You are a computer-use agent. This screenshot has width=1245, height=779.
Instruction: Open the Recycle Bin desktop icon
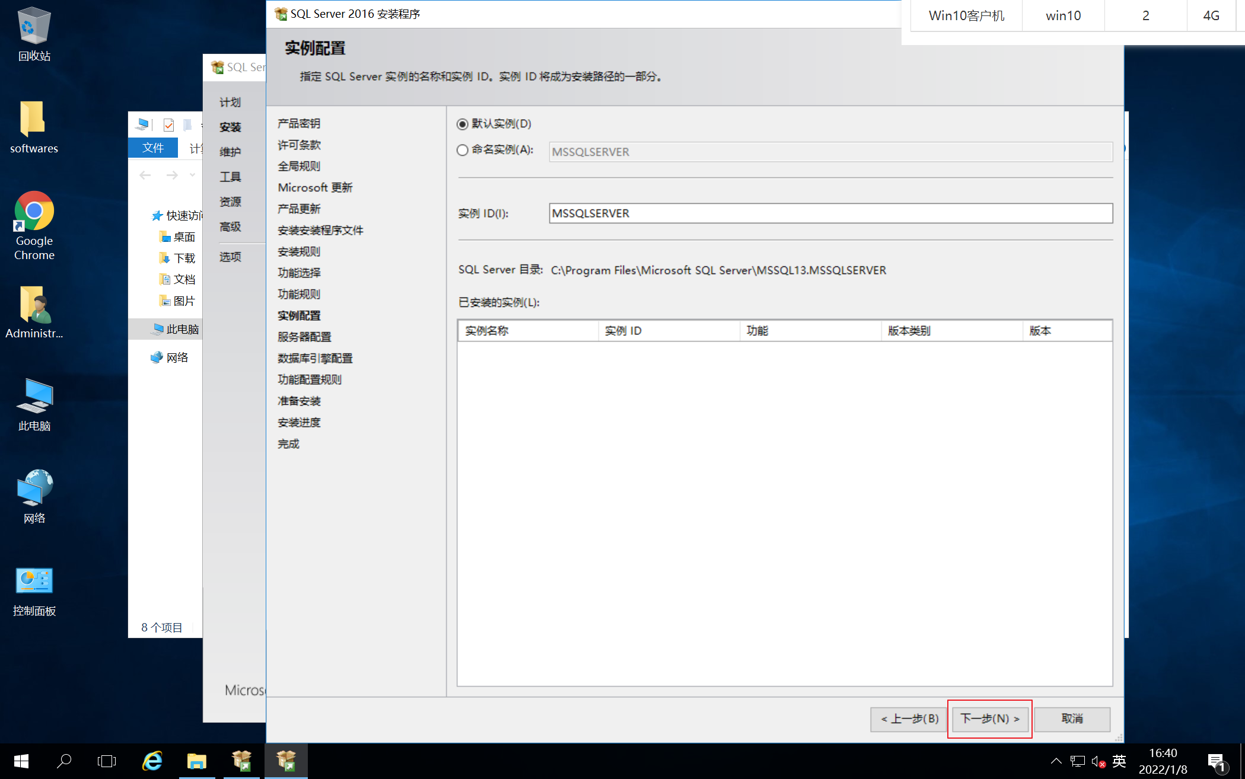34,34
